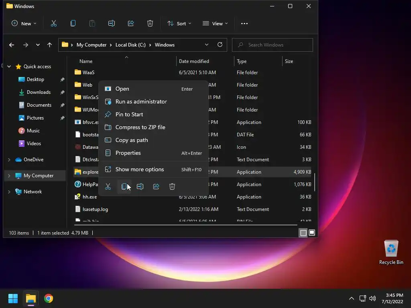Click the Rename icon in the top toolbar
The height and width of the screenshot is (308, 411).
point(112,23)
